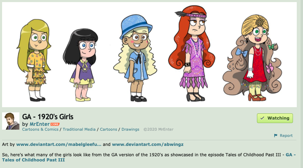Toggle the Watching button off
The height and width of the screenshot is (168, 303).
pyautogui.click(x=275, y=118)
